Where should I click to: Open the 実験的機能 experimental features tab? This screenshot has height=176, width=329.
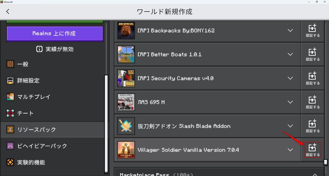pos(52,162)
